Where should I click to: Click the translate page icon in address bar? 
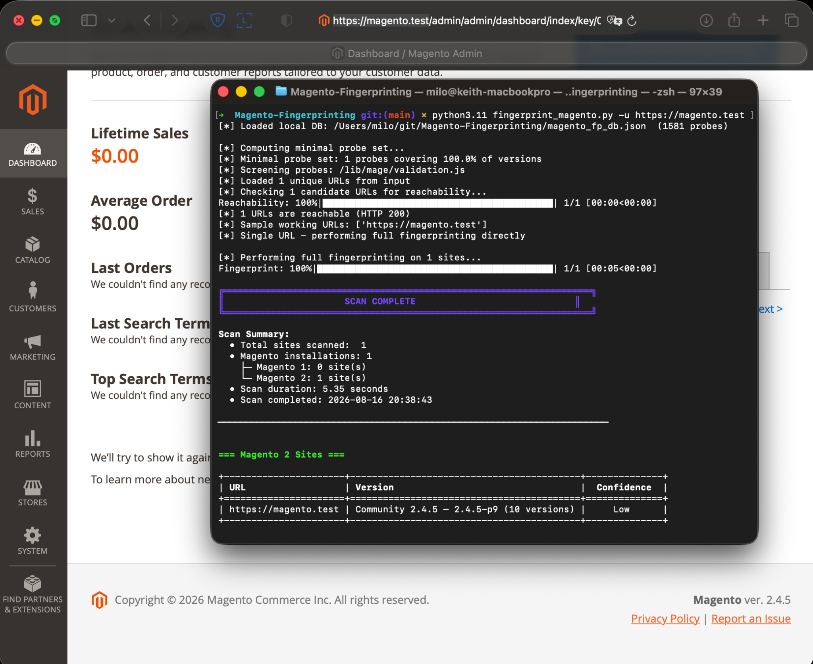pos(614,20)
